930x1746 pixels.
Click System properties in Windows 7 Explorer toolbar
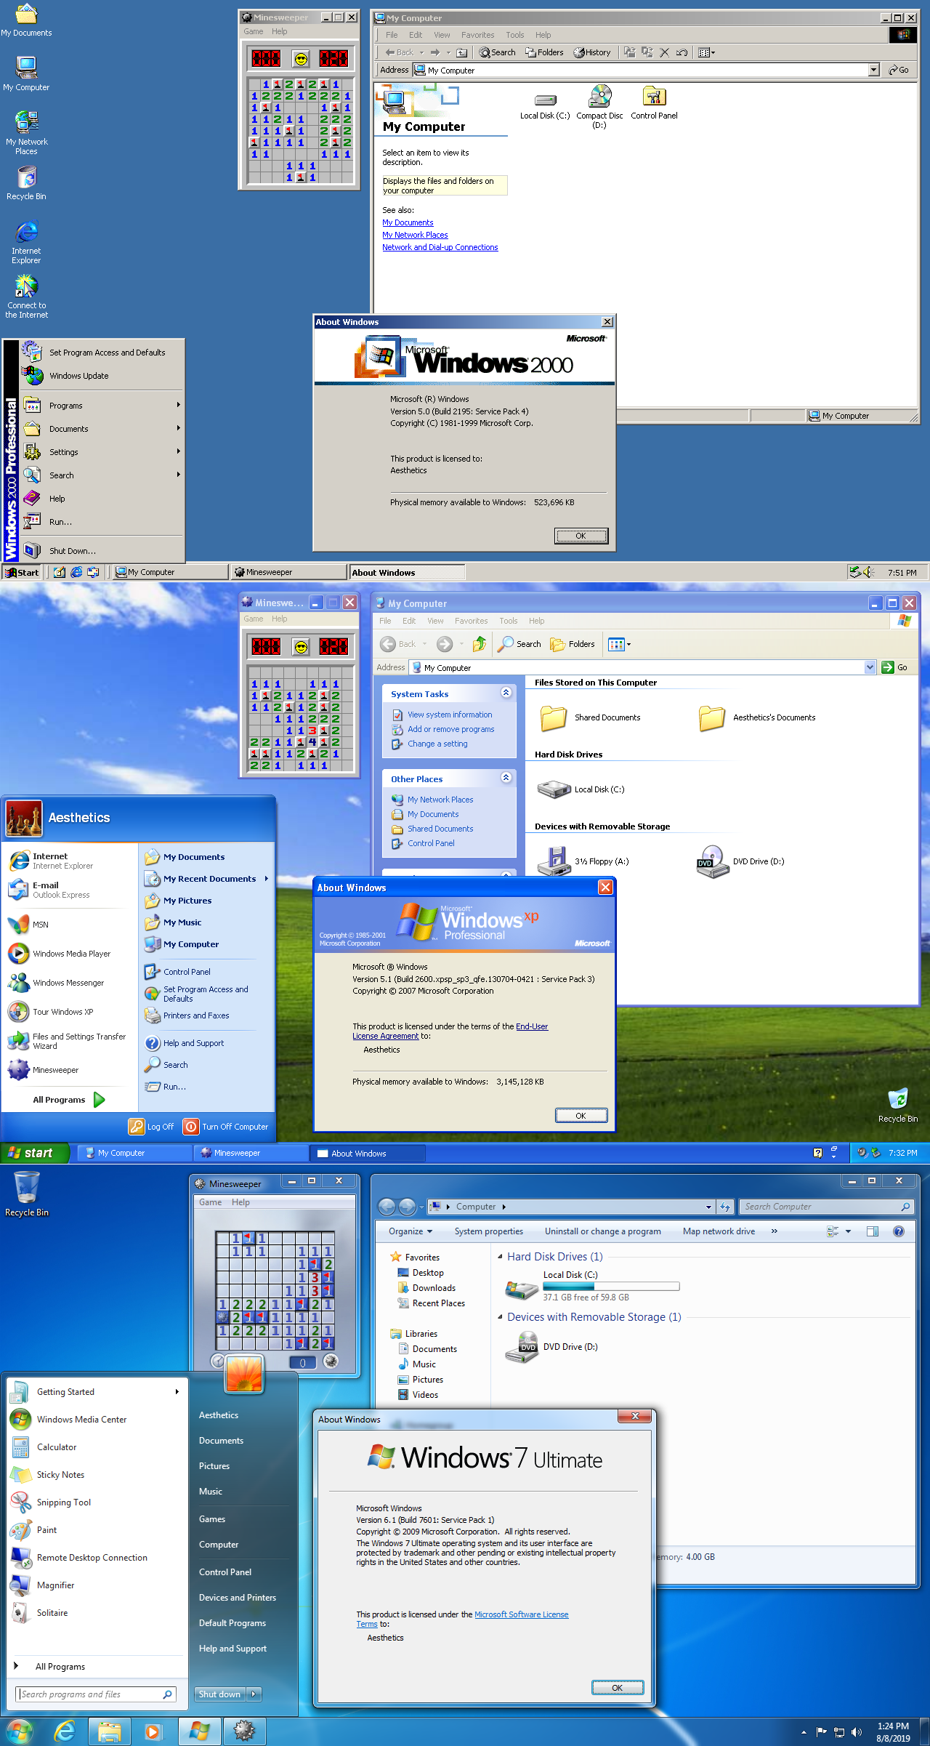pos(489,1231)
